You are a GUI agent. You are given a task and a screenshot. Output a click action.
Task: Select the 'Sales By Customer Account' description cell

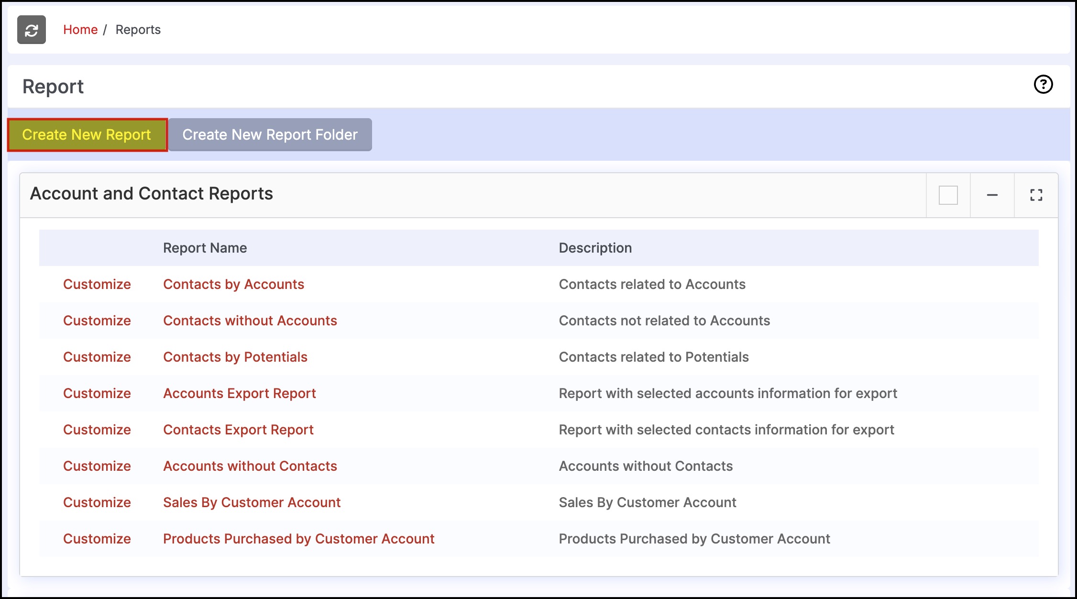(x=648, y=502)
